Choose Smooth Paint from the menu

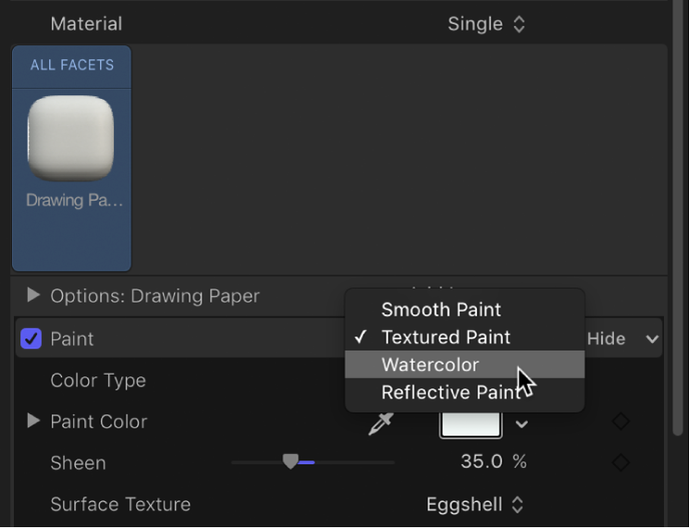click(x=441, y=310)
